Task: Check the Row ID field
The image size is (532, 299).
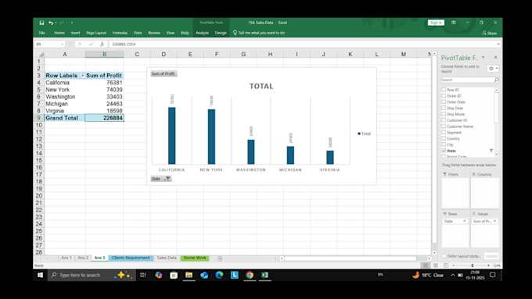Action: point(444,90)
